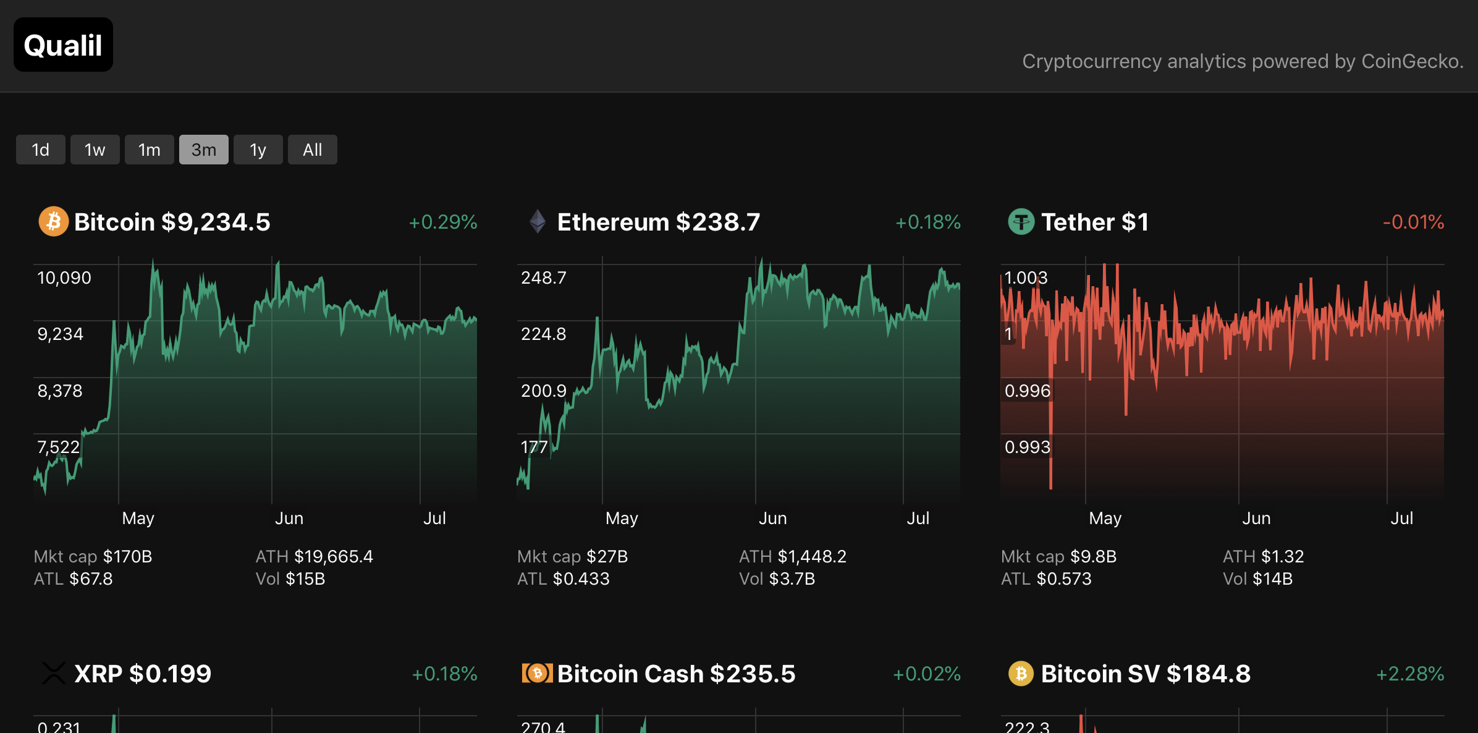Select the Bitcoin SV coin icon
This screenshot has width=1478, height=733.
(1021, 674)
